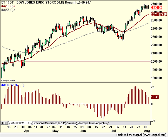Click the left scroll arrow beside indicator tabs

click(x=2, y=123)
